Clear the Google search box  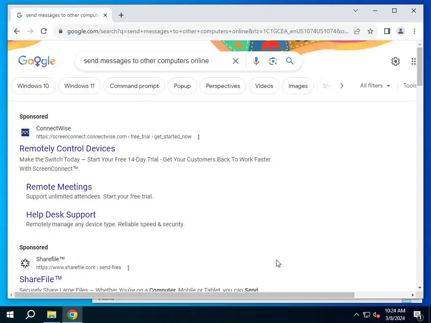236,61
